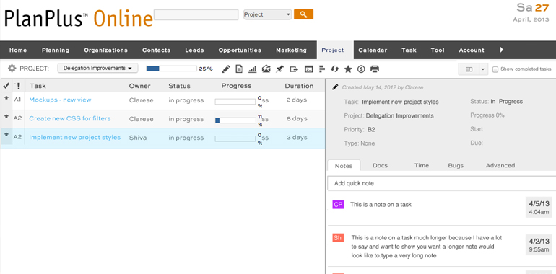Viewport: 556px width, 274px height.
Task: Sort by the Status column header
Action: 179,86
